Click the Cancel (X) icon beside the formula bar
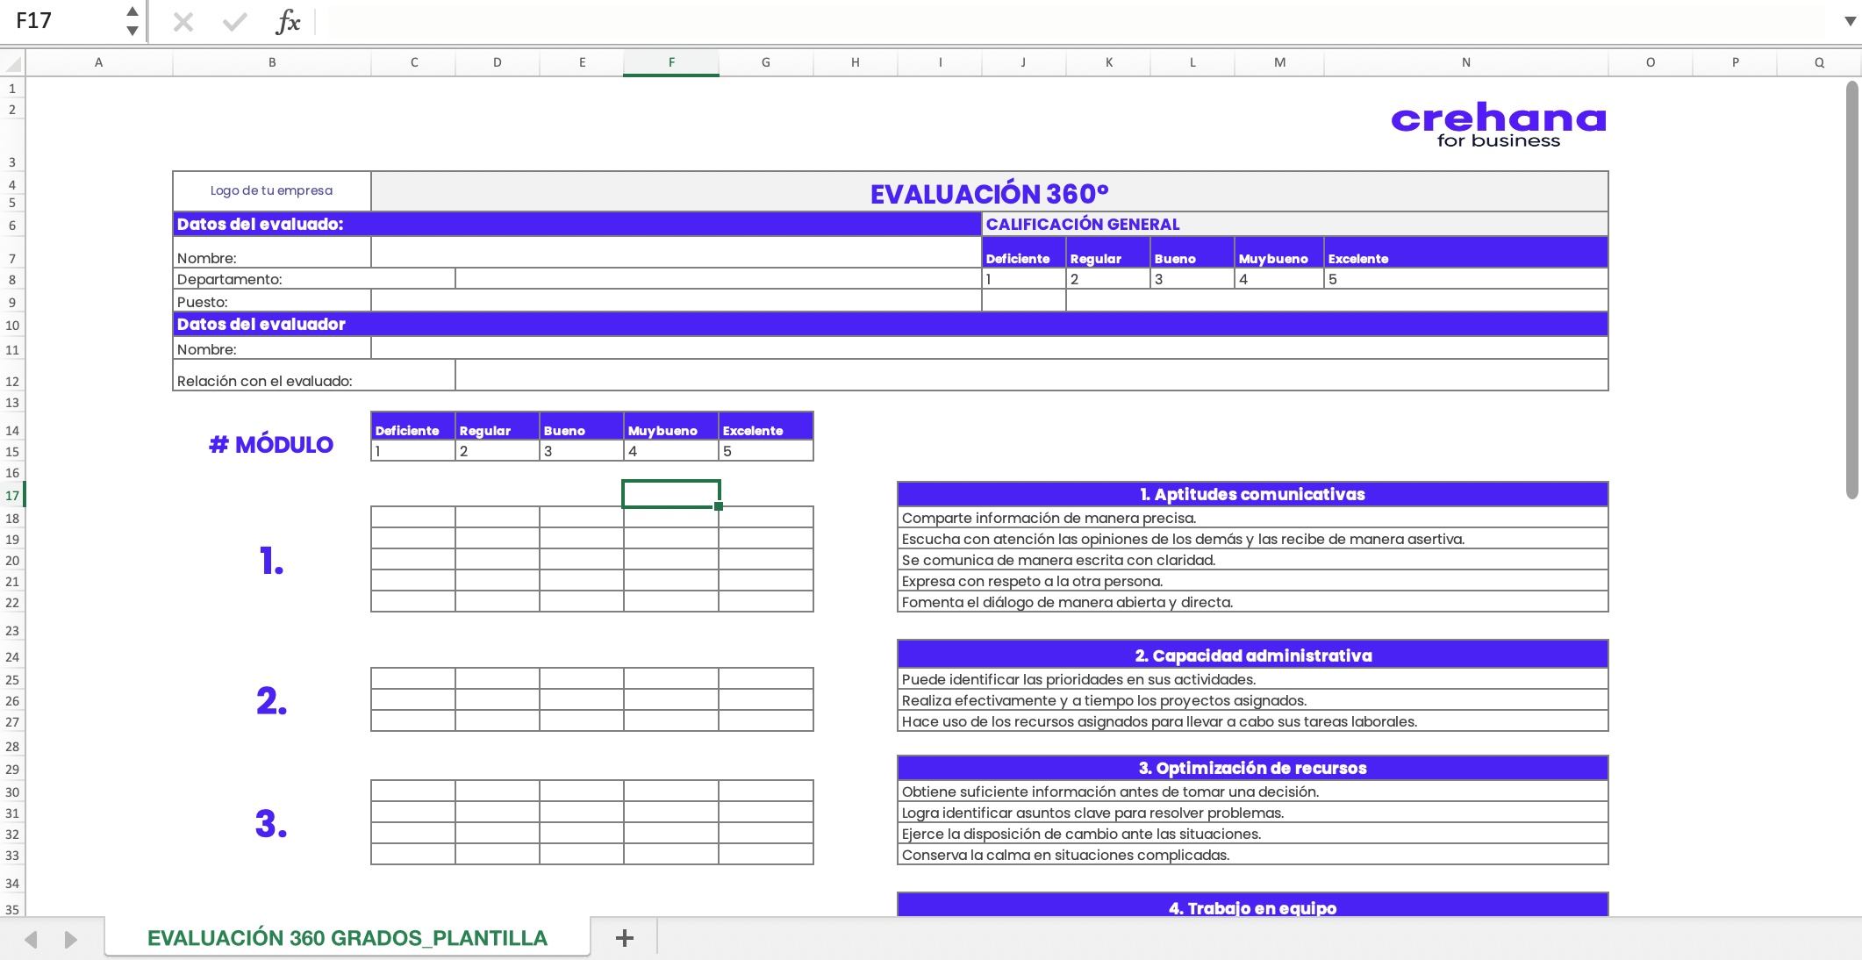The height and width of the screenshot is (960, 1862). tap(183, 22)
